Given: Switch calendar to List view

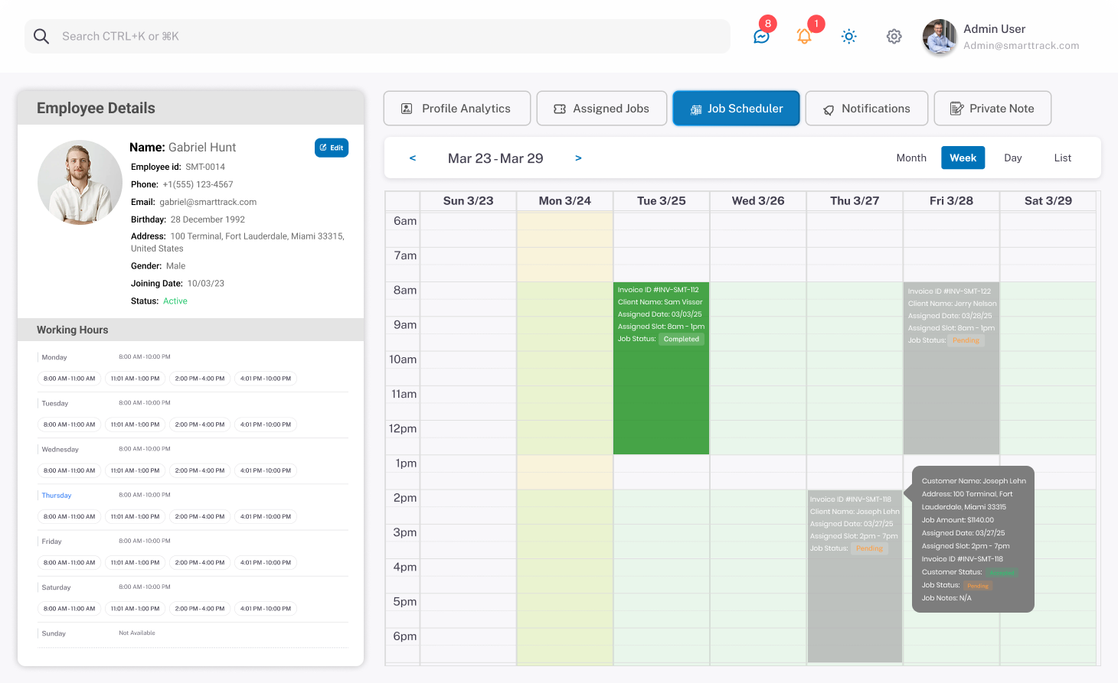Looking at the screenshot, I should tap(1062, 158).
